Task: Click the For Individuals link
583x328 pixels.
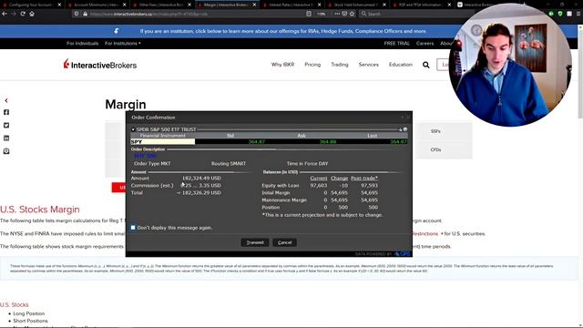Action: (83, 44)
